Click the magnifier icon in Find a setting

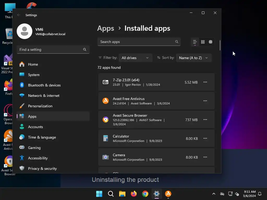pyautogui.click(x=85, y=49)
